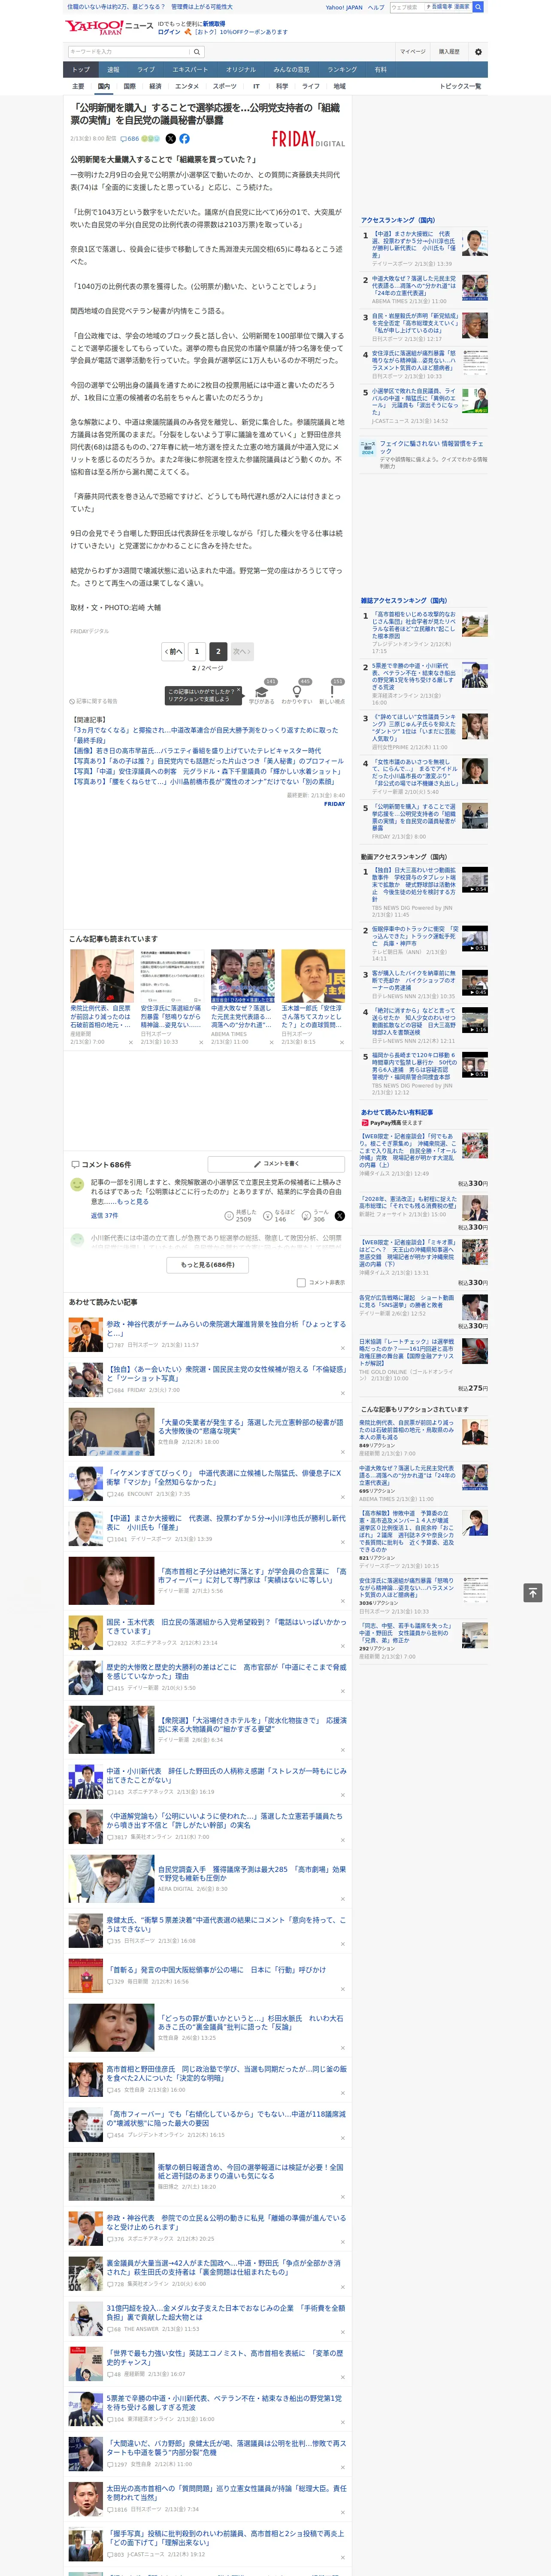Screen dimensions: 551x2576
Task: Close the reaction prompt tooltip
Action: coord(238,691)
